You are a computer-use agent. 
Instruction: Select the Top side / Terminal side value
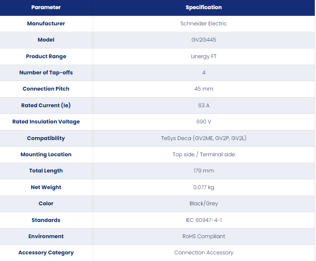pos(204,155)
